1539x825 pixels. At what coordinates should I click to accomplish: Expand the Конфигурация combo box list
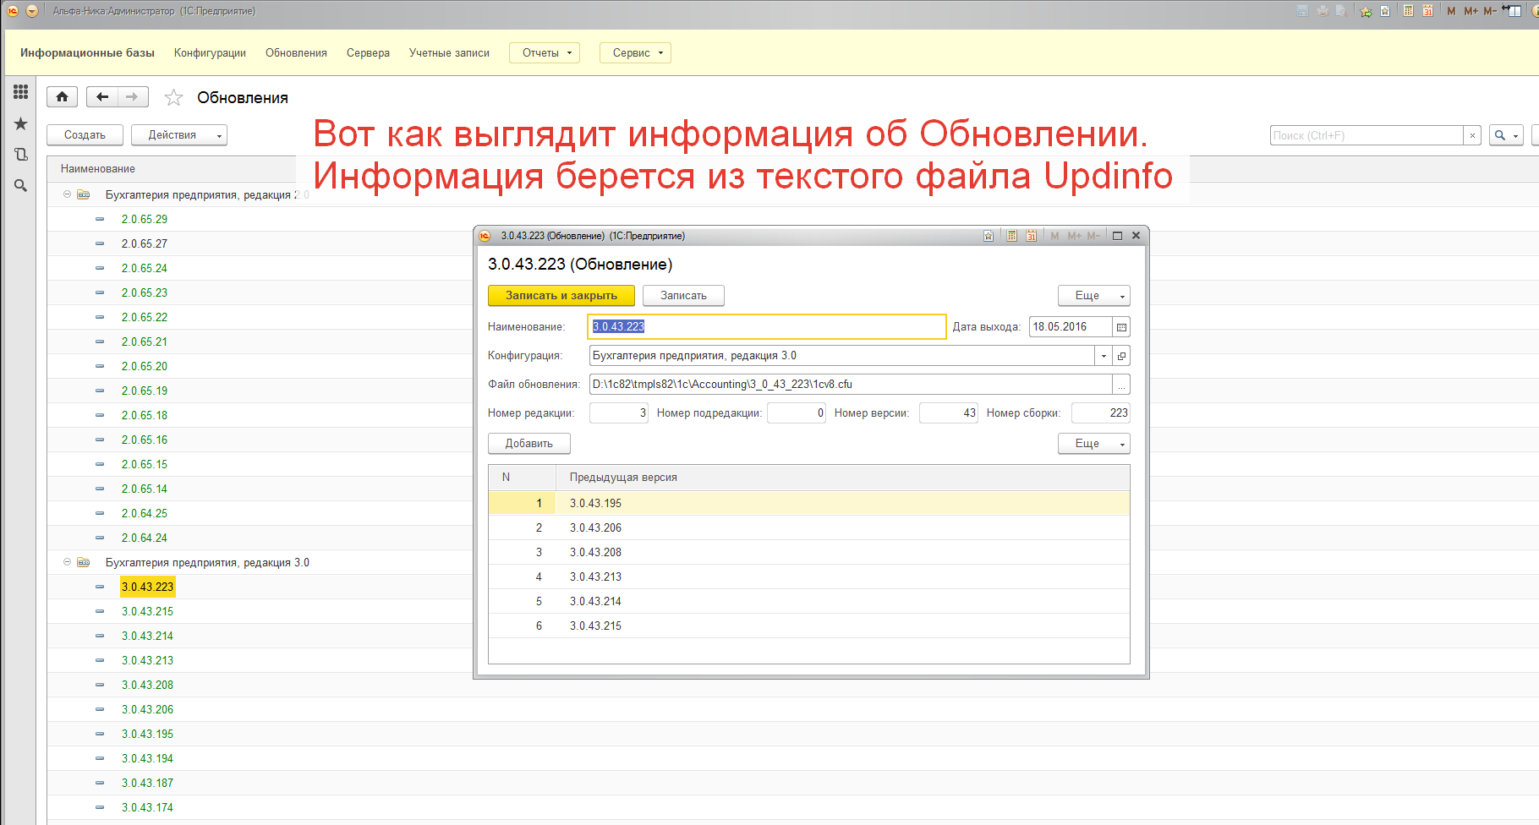(1104, 356)
